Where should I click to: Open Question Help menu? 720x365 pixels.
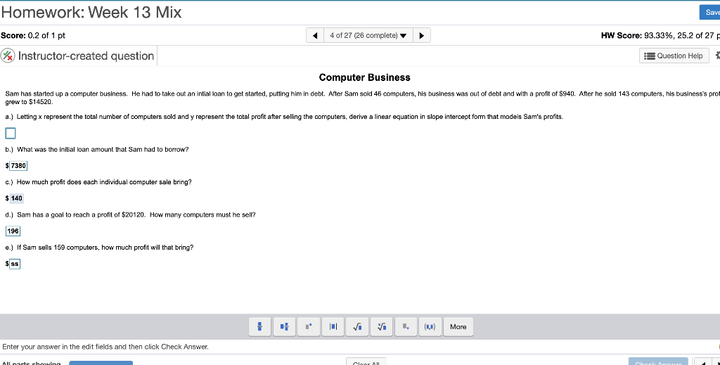[674, 56]
